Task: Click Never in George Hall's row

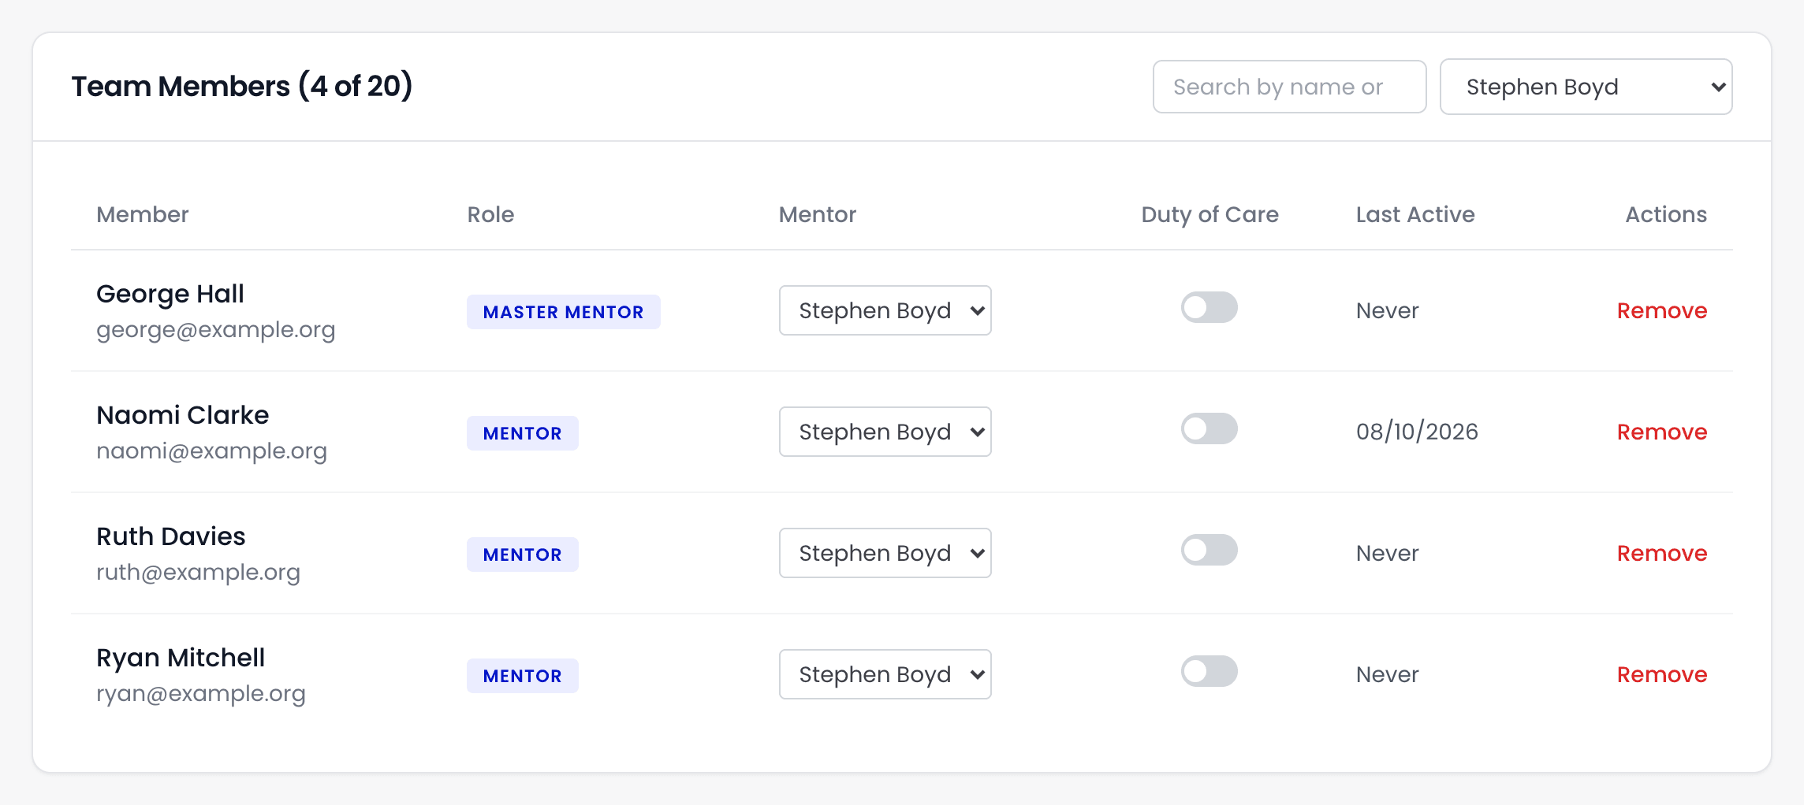Action: tap(1387, 310)
